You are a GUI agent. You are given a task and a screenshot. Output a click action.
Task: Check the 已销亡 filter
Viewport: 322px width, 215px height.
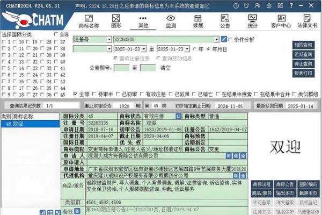point(194,94)
